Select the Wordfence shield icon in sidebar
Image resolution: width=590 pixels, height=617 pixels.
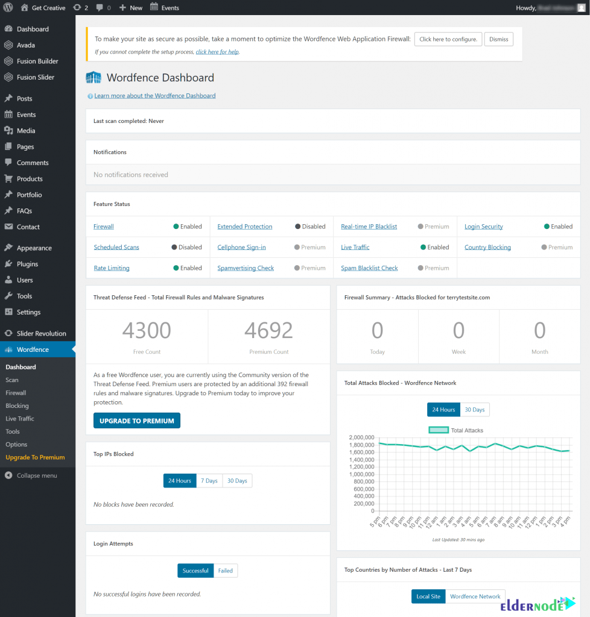(10, 349)
